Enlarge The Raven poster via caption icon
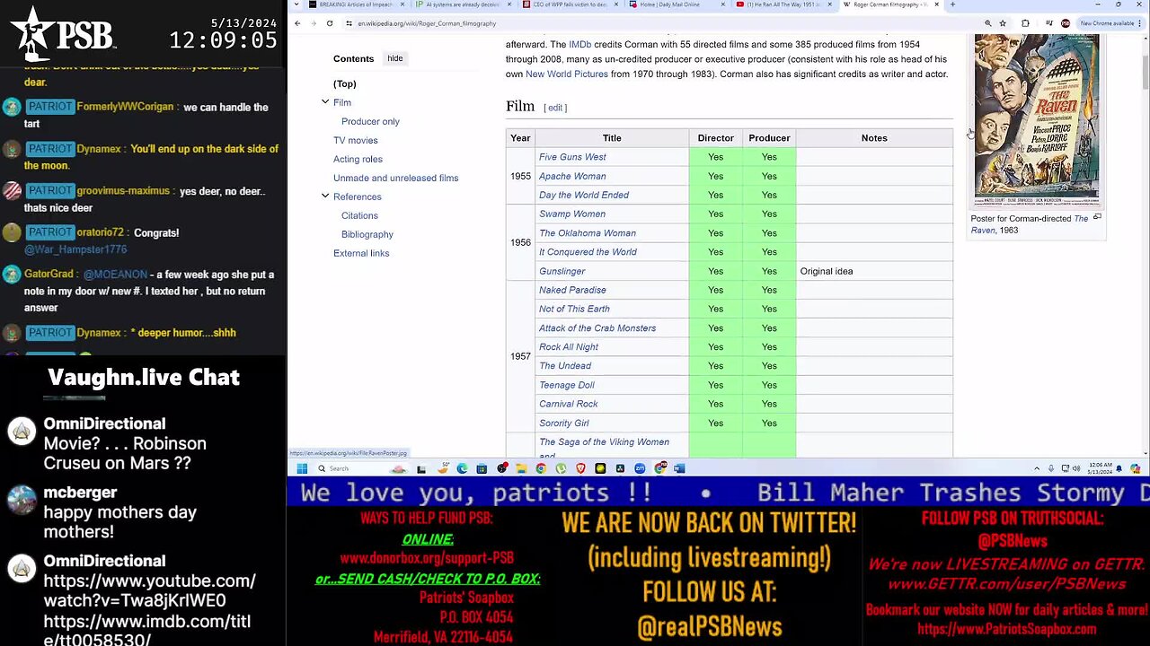 (1097, 217)
